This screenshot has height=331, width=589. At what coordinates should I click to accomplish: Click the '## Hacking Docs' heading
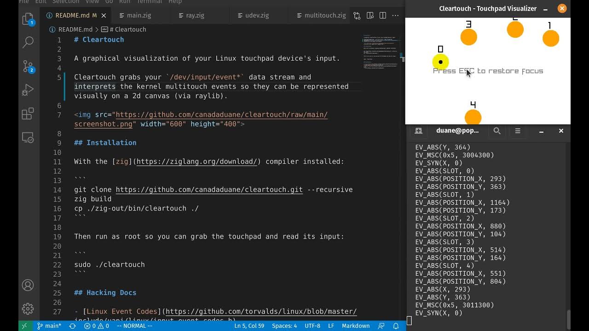[x=105, y=292]
